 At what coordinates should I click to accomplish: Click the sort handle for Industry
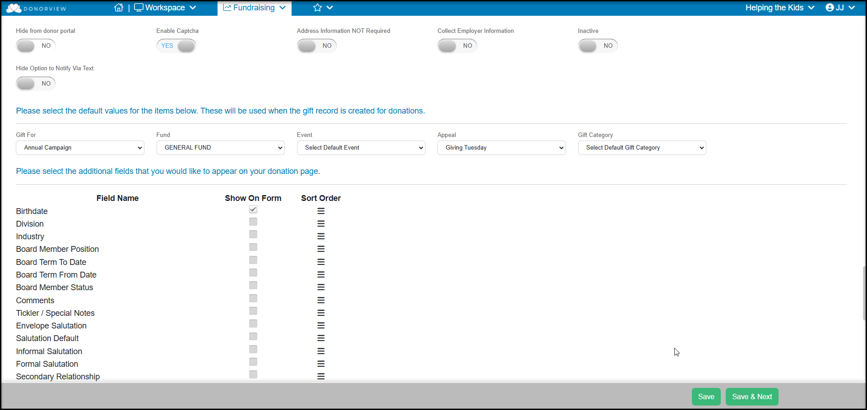pyautogui.click(x=321, y=236)
